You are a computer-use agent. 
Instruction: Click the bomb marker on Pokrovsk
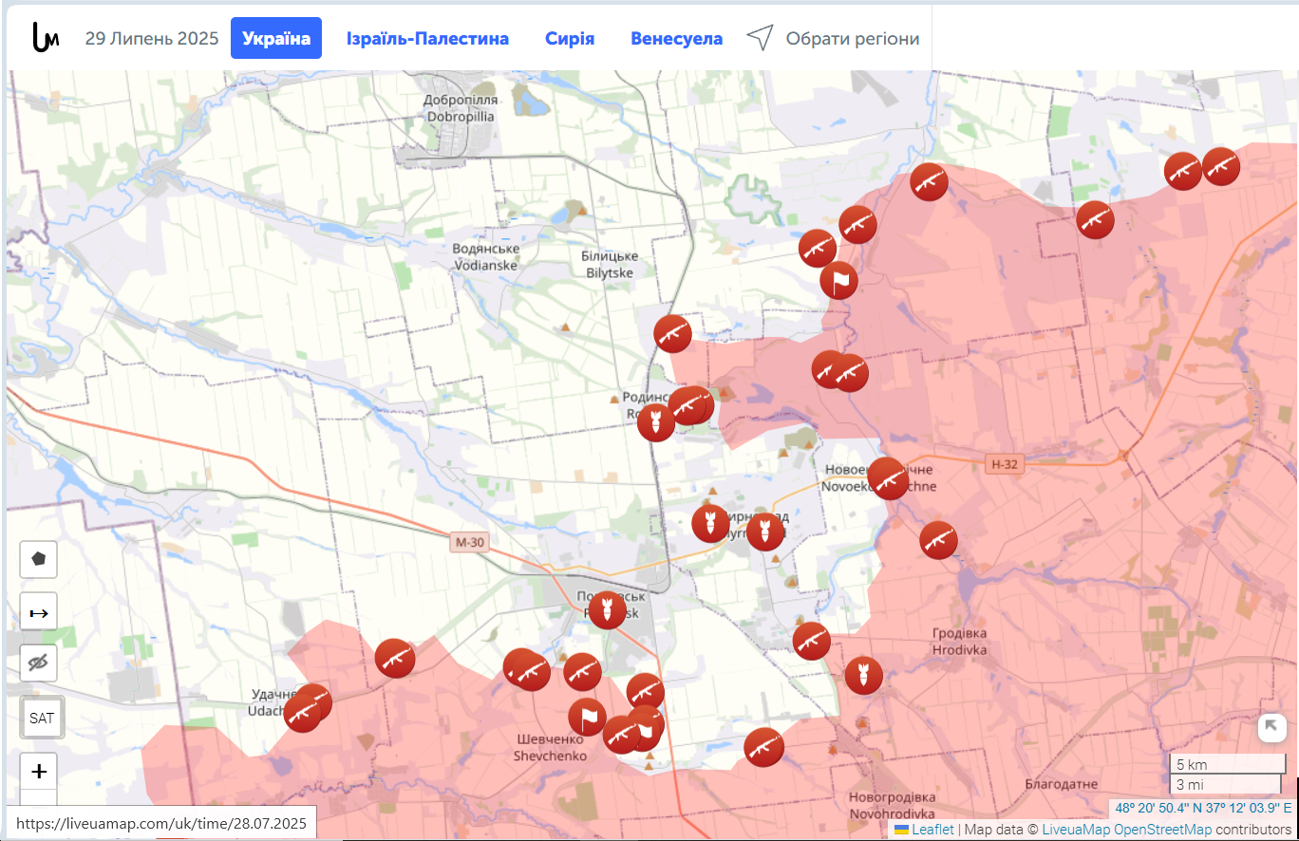tap(608, 610)
